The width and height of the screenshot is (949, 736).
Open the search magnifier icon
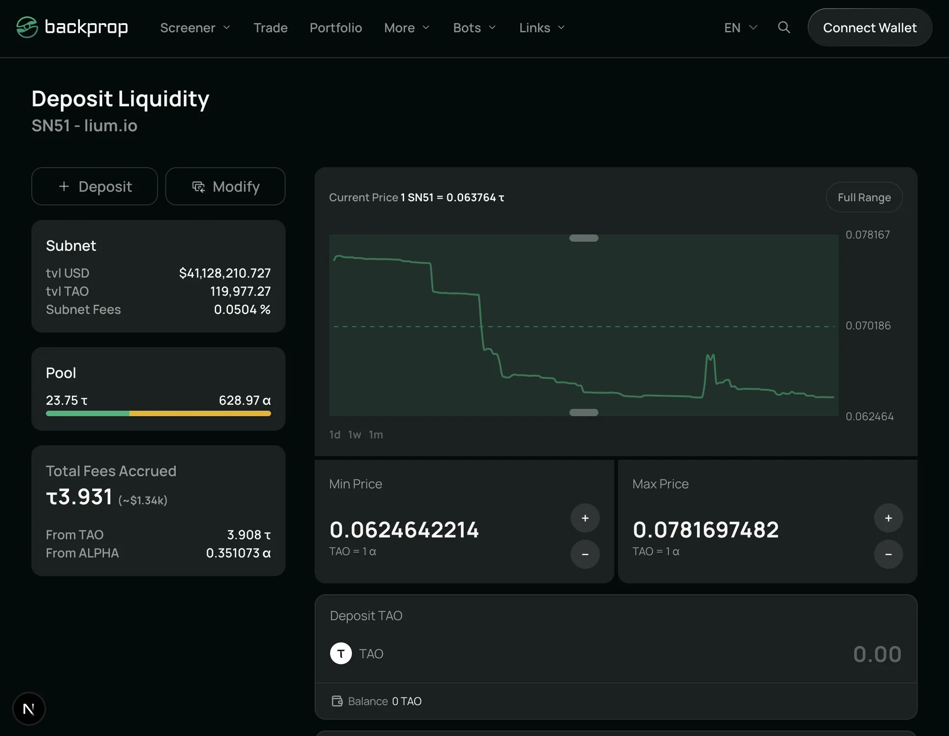(784, 27)
